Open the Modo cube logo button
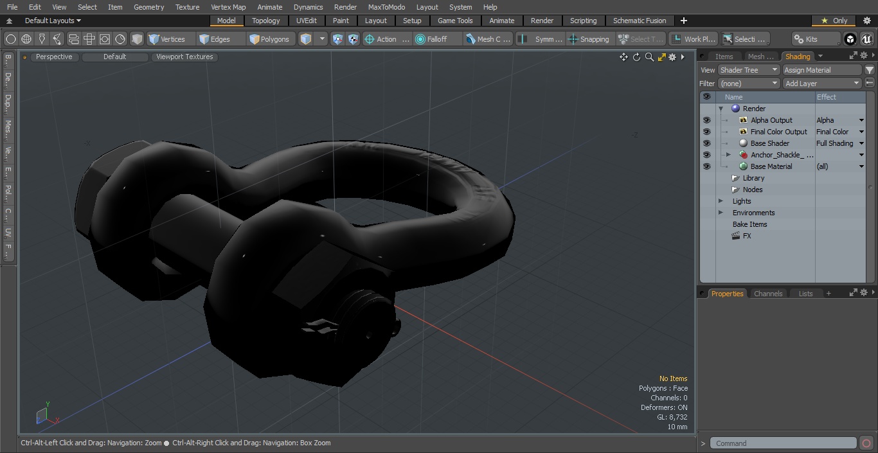The width and height of the screenshot is (878, 453). point(850,39)
